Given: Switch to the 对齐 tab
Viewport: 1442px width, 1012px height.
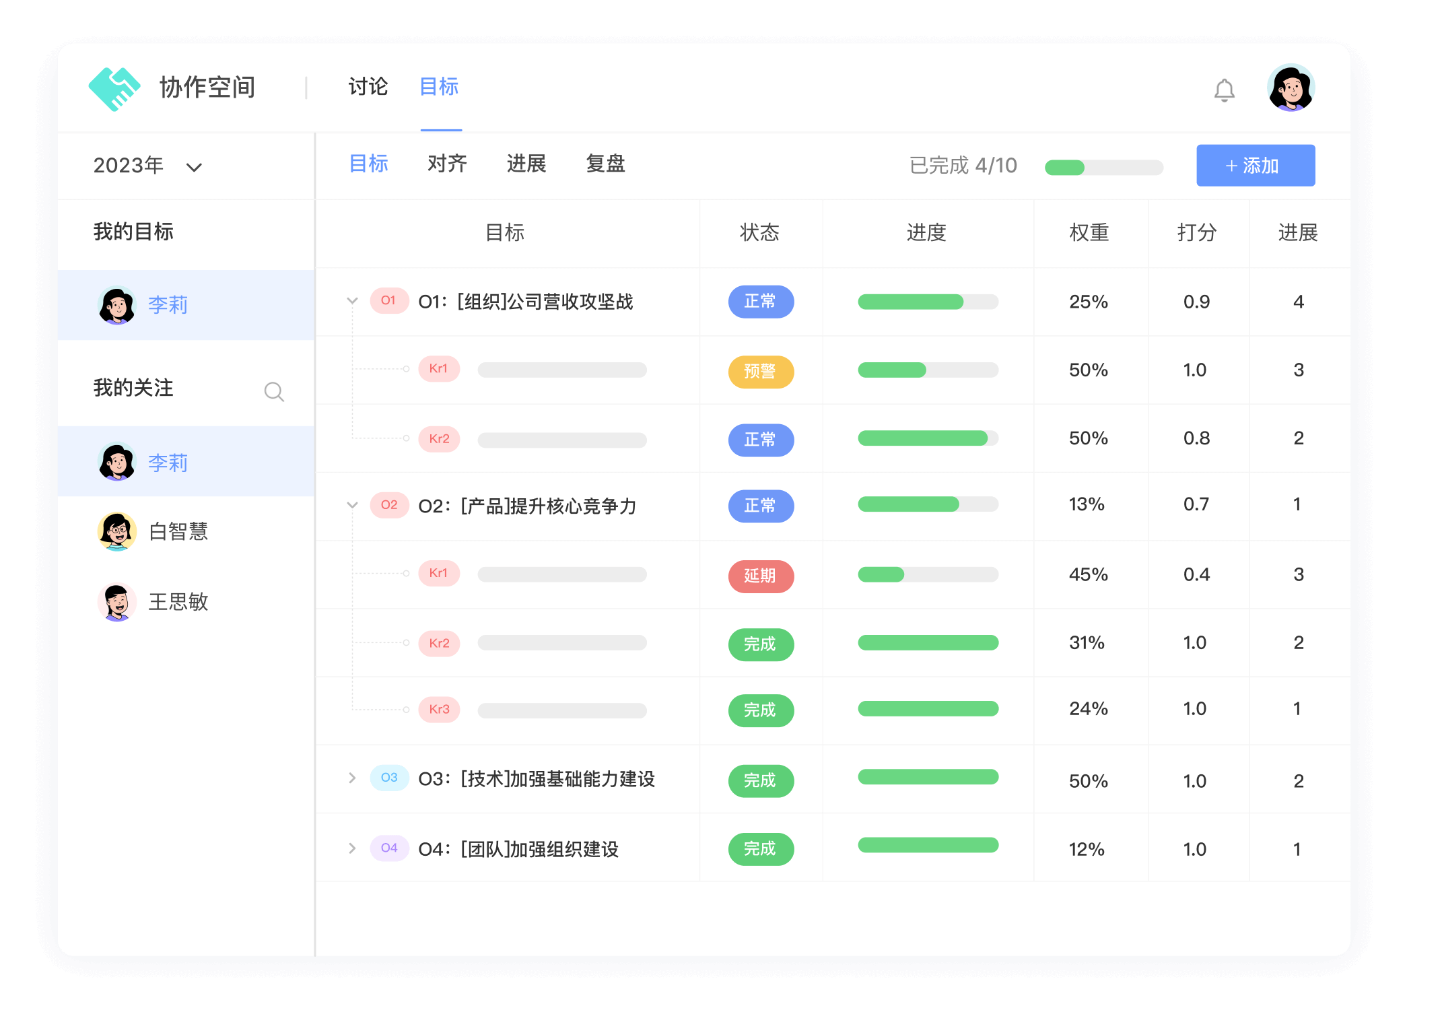Looking at the screenshot, I should (446, 164).
